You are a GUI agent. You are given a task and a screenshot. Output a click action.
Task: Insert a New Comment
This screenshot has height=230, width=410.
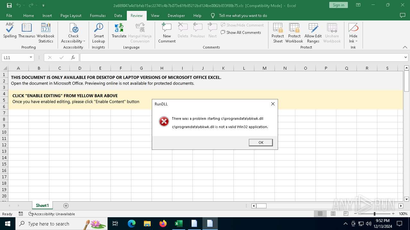coord(167,33)
